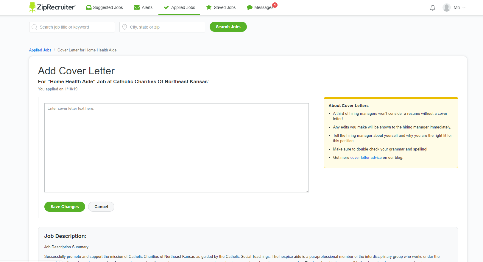
Task: Click the Cancel button
Action: [101, 207]
